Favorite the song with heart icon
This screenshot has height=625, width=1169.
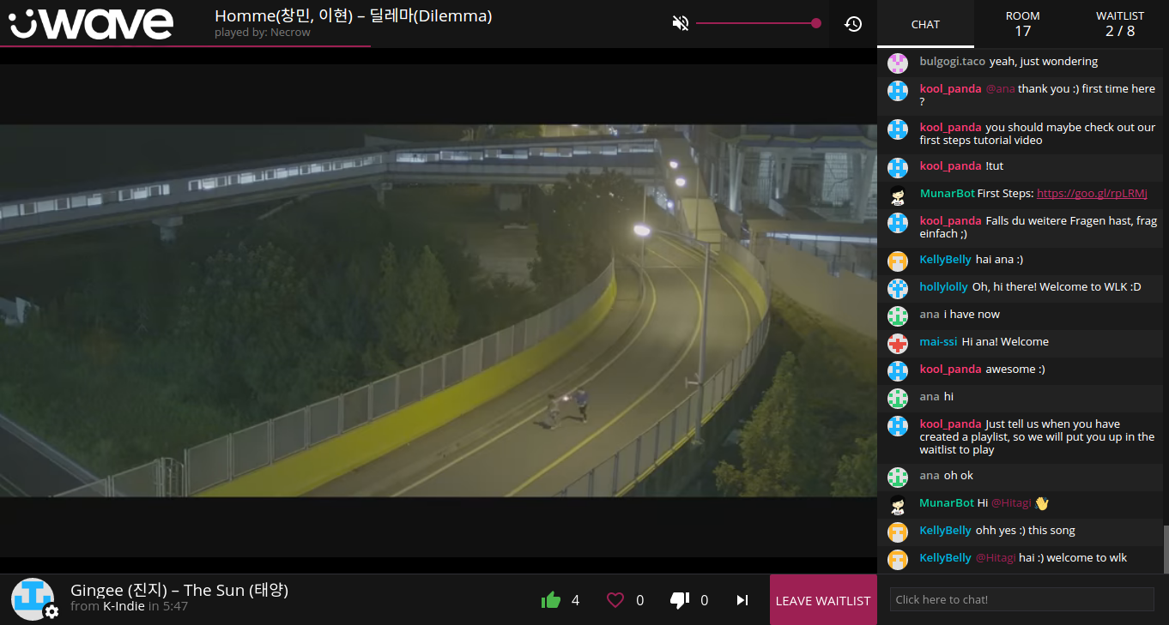tap(615, 600)
